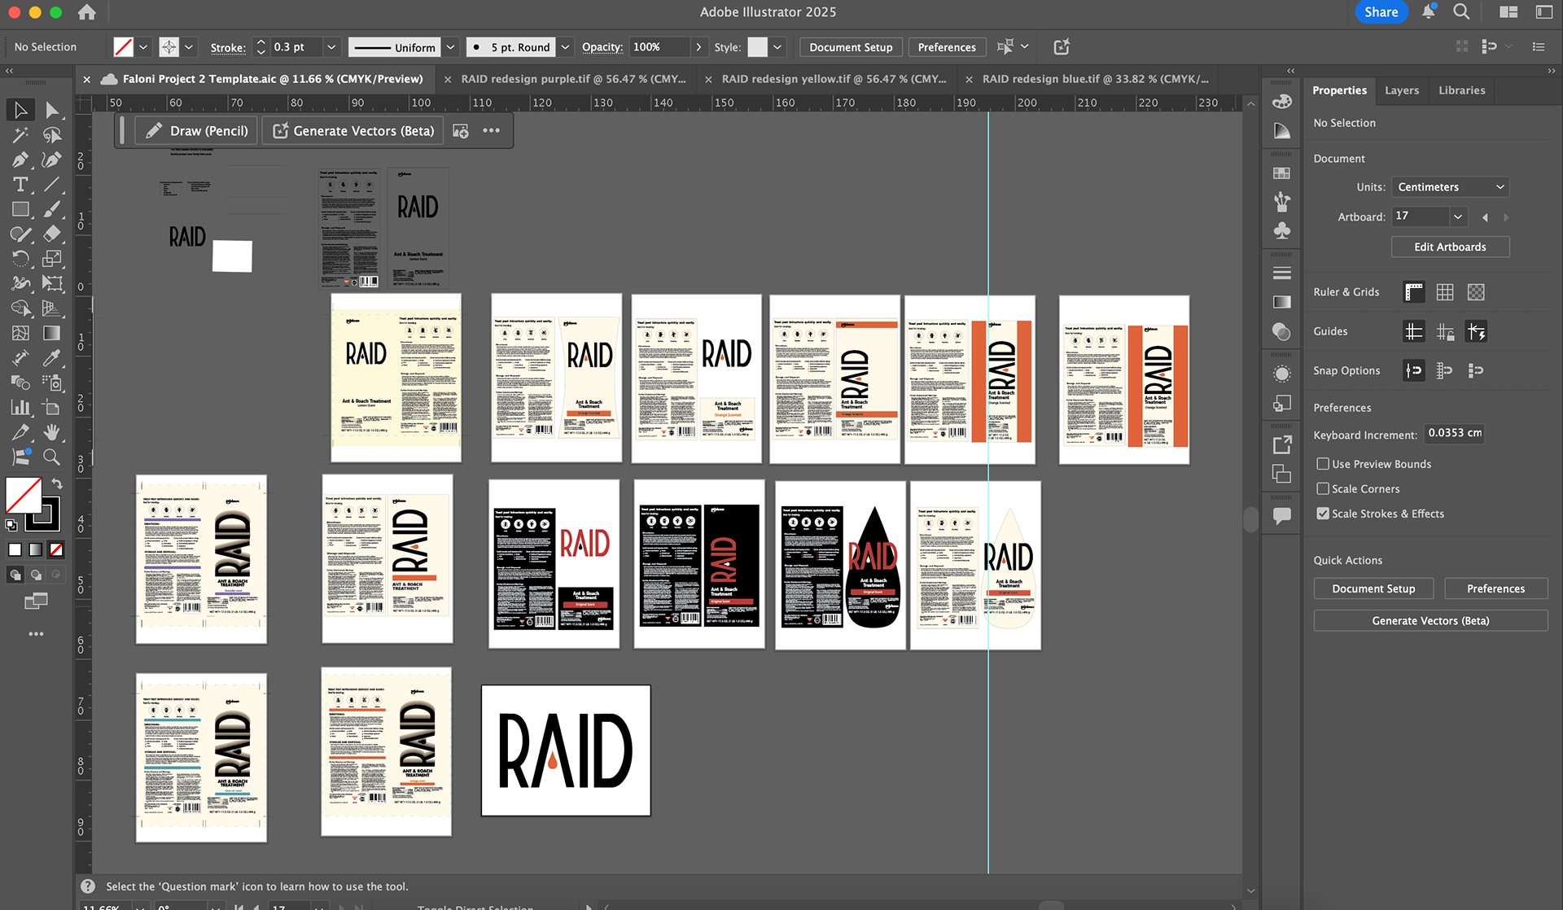Select the Eraser tool

coord(52,234)
